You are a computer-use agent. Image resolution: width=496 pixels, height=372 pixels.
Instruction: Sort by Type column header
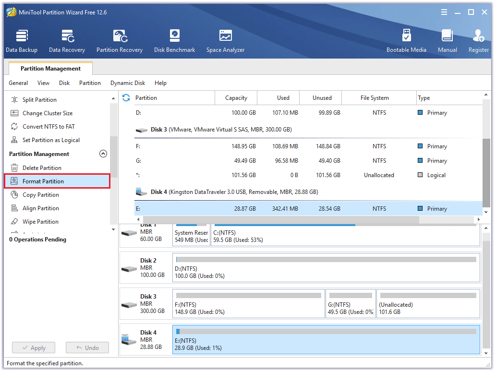[x=449, y=98]
